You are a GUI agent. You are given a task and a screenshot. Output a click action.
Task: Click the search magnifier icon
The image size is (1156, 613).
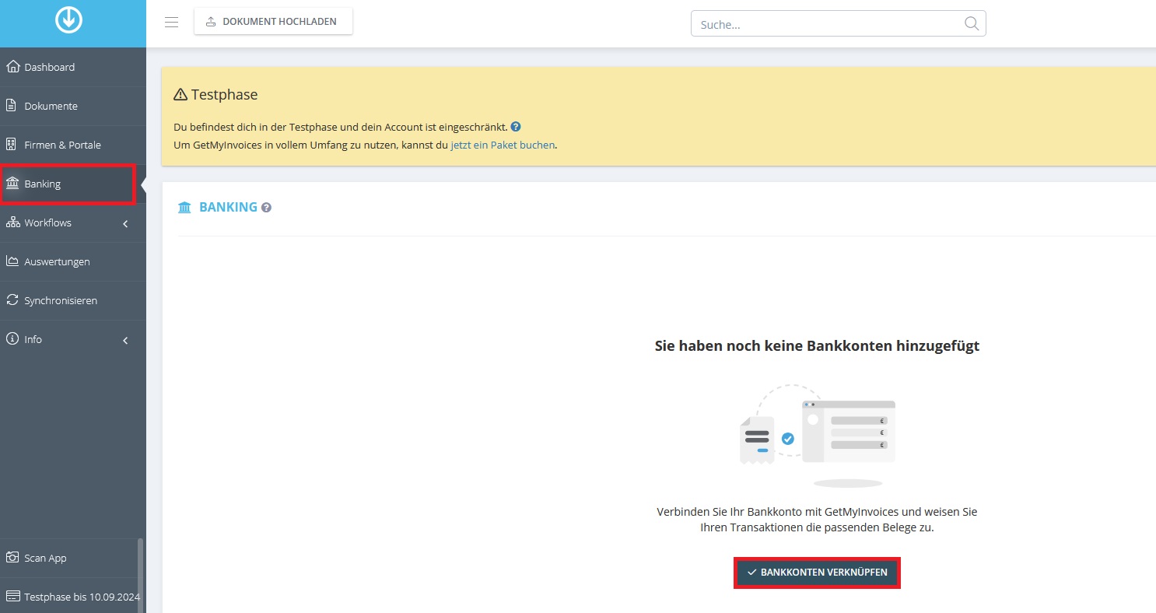pos(971,23)
